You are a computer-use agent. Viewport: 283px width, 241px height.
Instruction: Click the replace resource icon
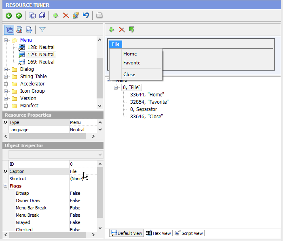coord(76,15)
